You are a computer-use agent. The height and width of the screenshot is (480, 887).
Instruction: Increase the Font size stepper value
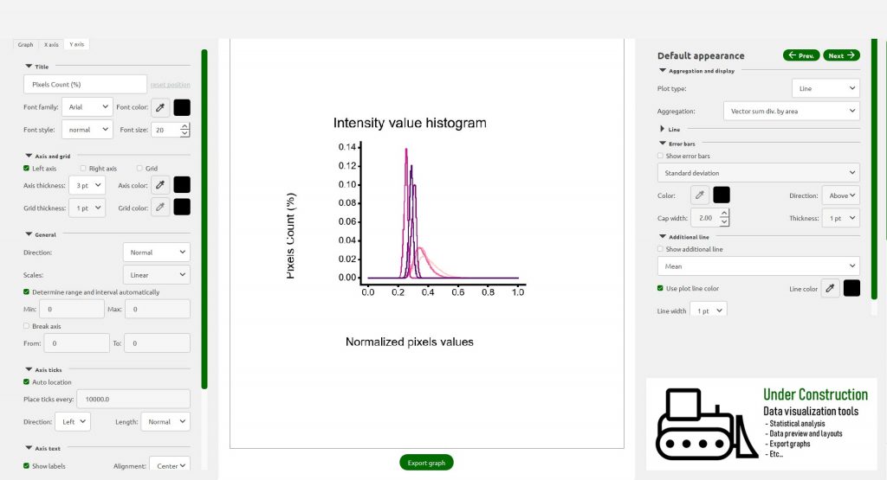[185, 125]
